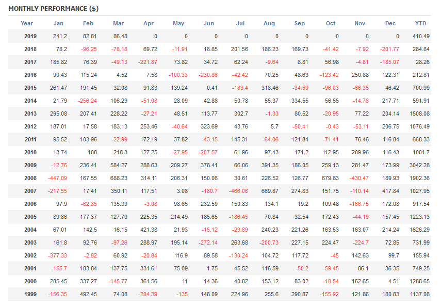
Task: Click the -466.06 July 2007 cell
Action: (239, 191)
